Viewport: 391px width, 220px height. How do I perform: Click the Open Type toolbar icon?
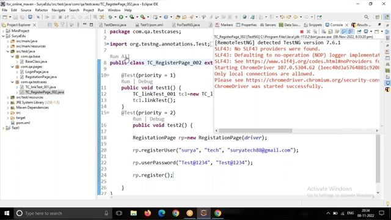178,17
